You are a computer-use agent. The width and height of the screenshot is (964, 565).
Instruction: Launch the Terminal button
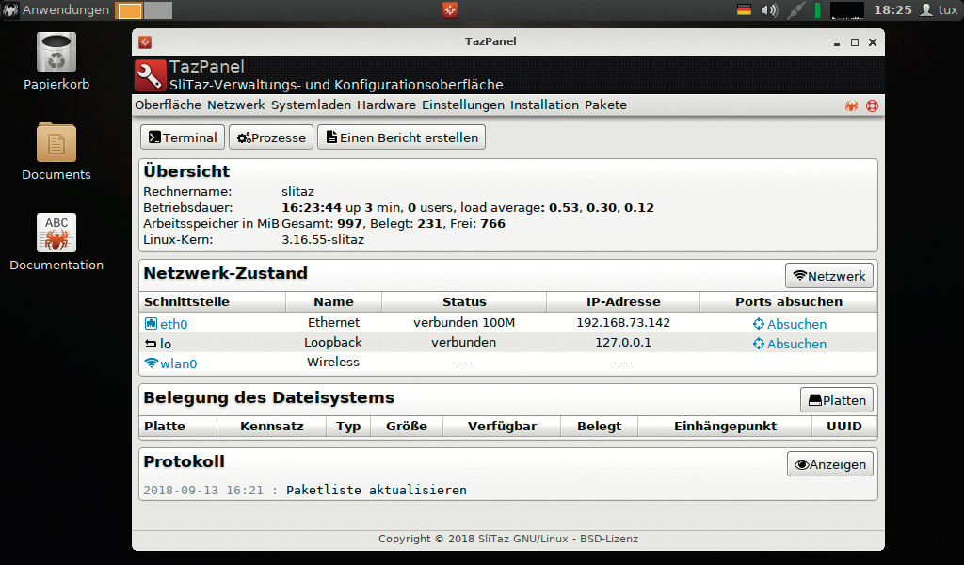pos(183,137)
